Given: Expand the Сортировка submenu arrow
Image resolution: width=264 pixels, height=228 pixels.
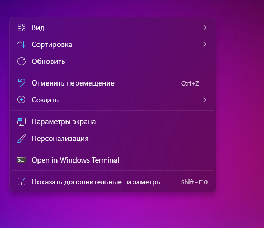Looking at the screenshot, I should tap(205, 44).
